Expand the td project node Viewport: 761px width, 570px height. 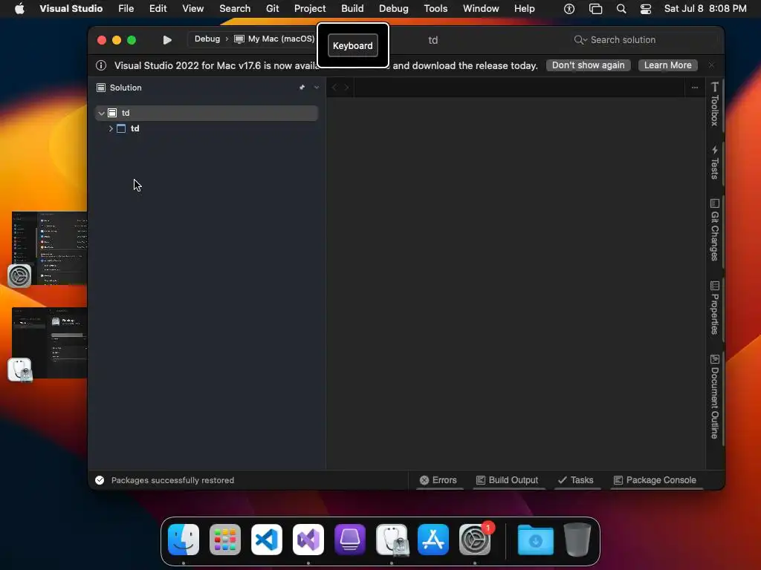coord(111,128)
